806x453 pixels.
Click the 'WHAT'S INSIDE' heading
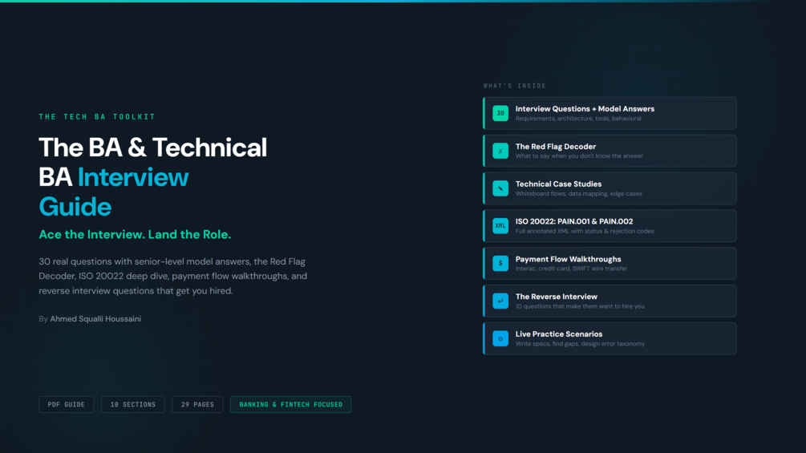coord(515,86)
